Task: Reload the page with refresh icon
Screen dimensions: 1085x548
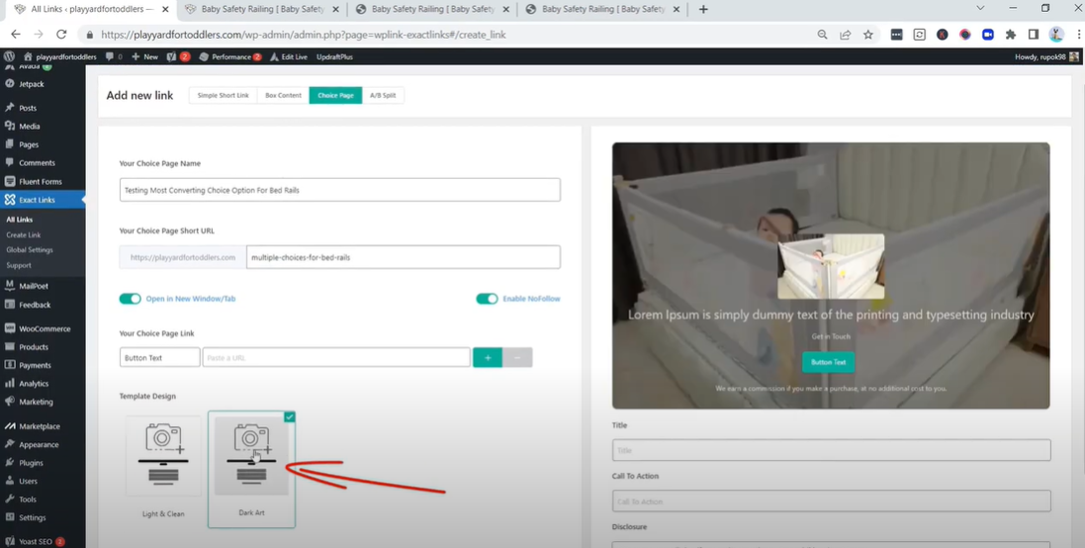Action: (61, 35)
